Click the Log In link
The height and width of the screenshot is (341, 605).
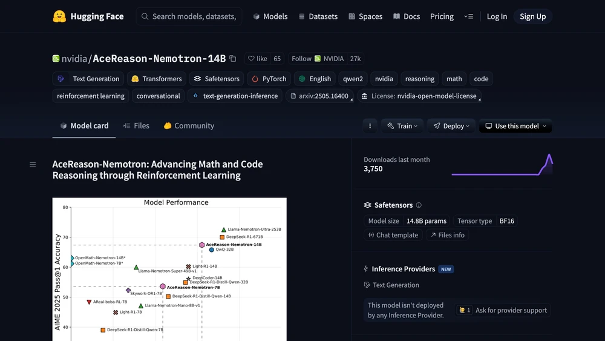point(497,16)
